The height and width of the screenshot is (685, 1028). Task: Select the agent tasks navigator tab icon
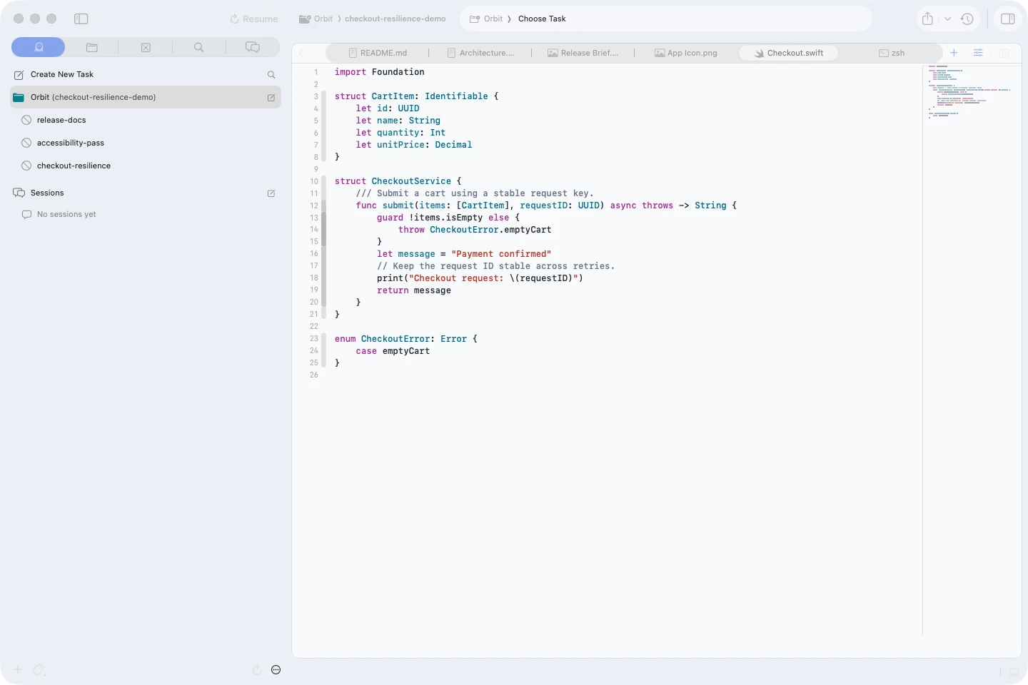point(39,47)
